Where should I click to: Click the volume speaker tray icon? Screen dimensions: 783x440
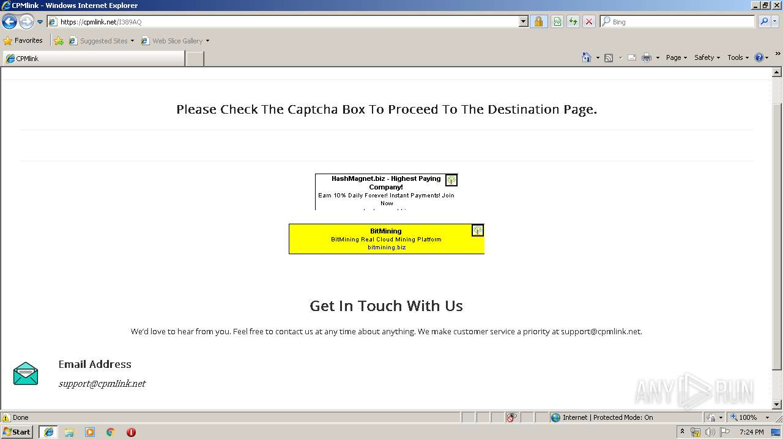(710, 432)
